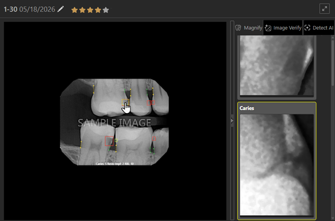The image size is (335, 221).
Task: Select large red caries box on lower molar
Action: (x=109, y=141)
